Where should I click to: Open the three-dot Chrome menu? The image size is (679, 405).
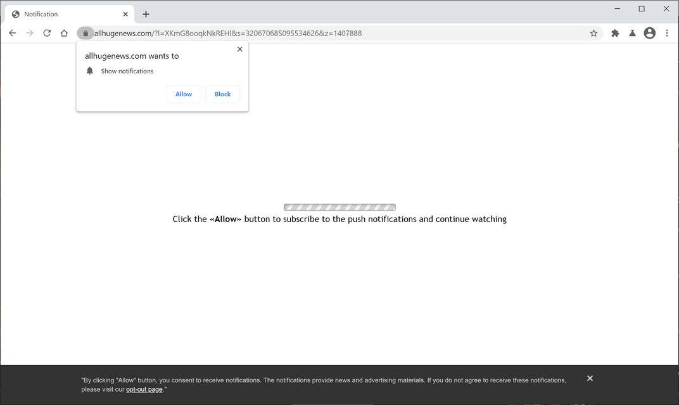[667, 33]
